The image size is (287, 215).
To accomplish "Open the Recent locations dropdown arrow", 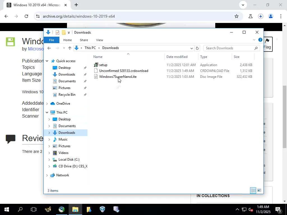I will (64, 48).
